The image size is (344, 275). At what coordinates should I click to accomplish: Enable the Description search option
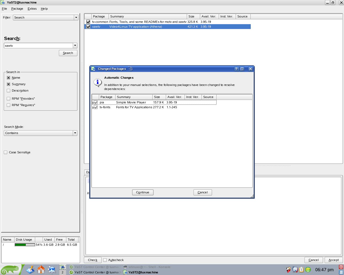pos(9,91)
